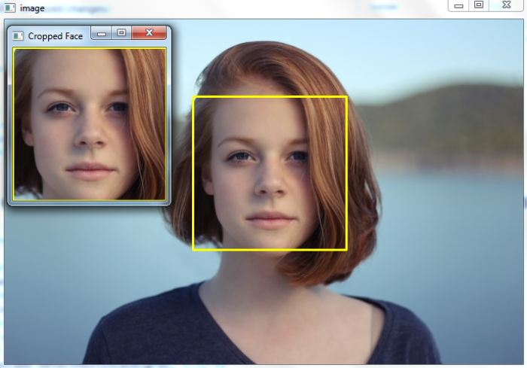Click the cropped face thumbnail image
Image resolution: width=527 pixels, height=368 pixels.
click(90, 124)
